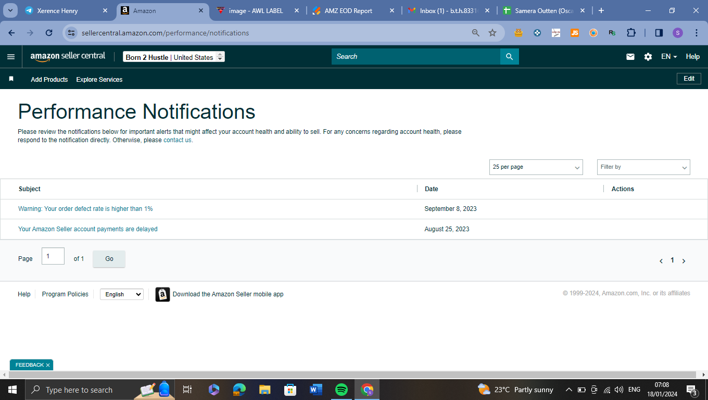Open Word from the taskbar
The image size is (708, 400).
click(315, 390)
